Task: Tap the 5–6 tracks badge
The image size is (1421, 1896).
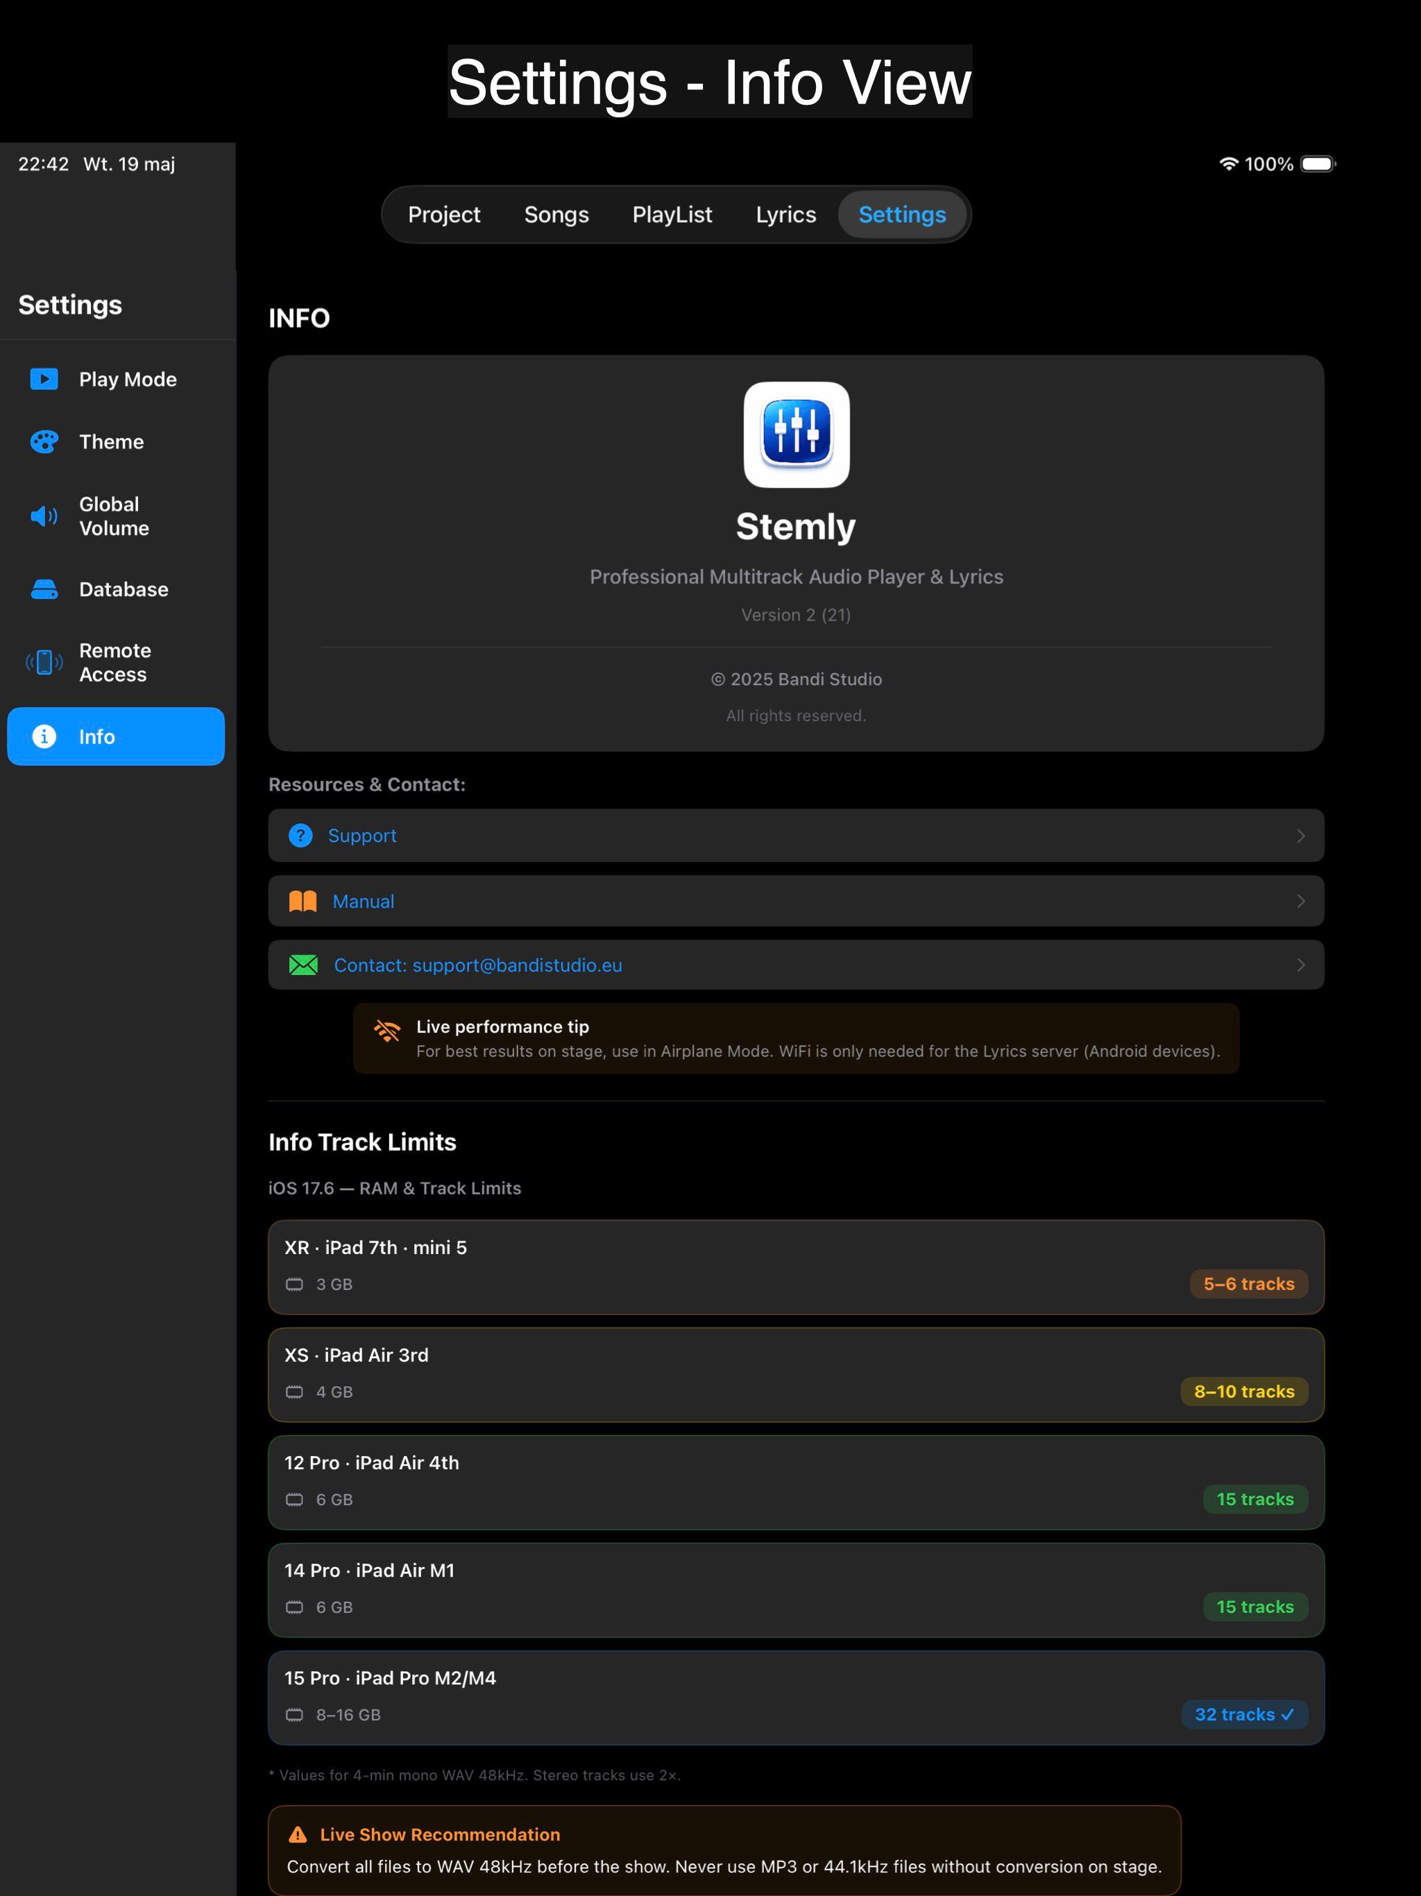Action: coord(1249,1284)
